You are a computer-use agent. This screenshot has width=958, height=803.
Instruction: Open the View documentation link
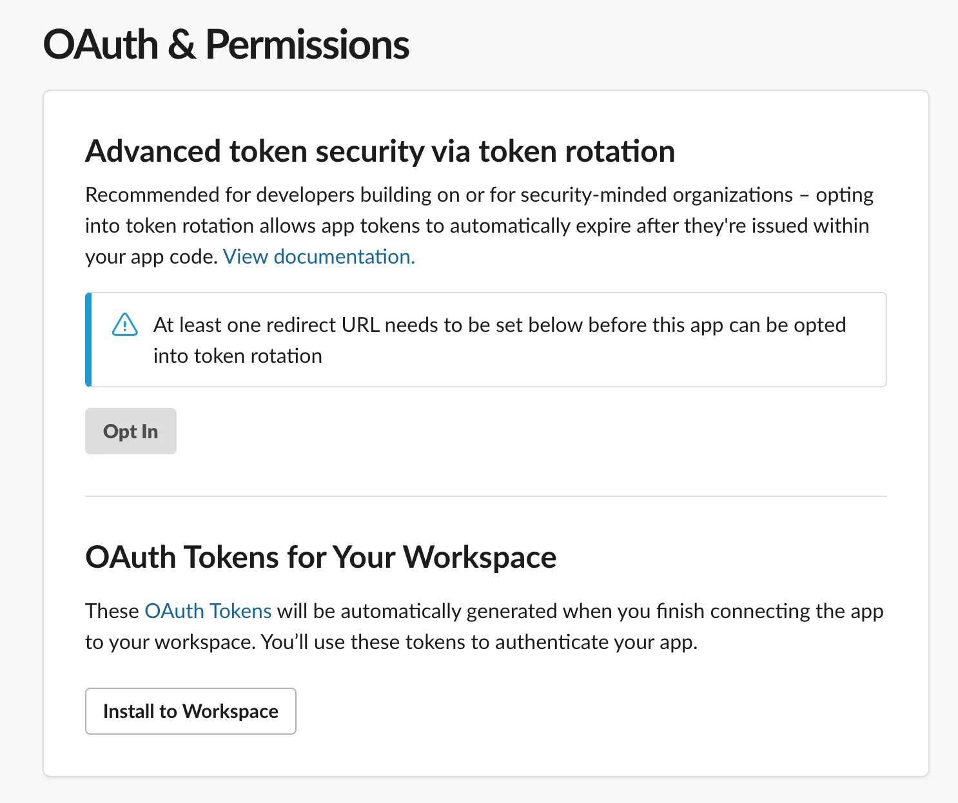click(318, 256)
